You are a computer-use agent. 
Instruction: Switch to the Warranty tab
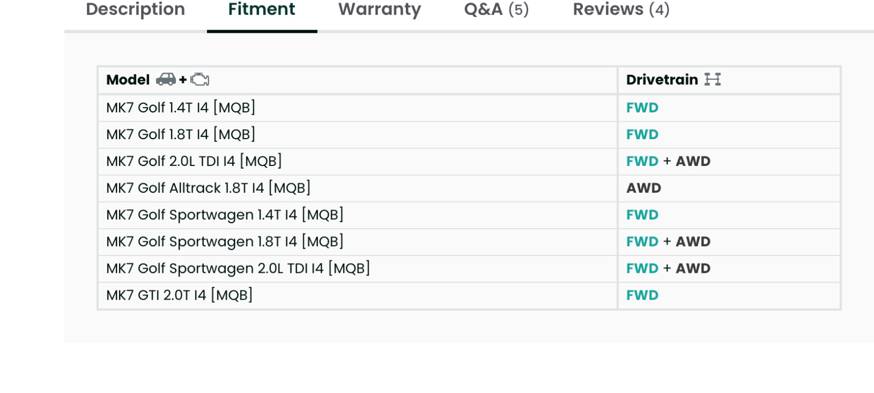point(380,9)
